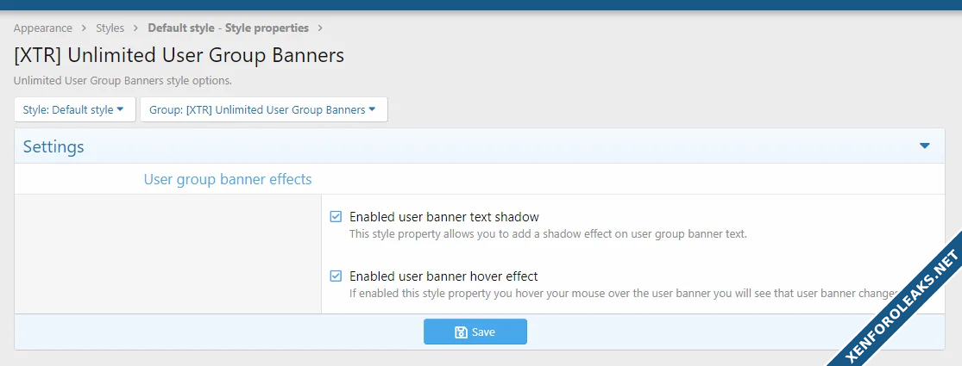Click the text shadow option label text
The width and height of the screenshot is (962, 366).
[x=443, y=217]
